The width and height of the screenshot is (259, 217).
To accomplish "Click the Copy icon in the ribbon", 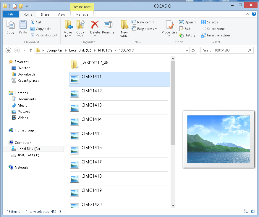I will [10, 27].
